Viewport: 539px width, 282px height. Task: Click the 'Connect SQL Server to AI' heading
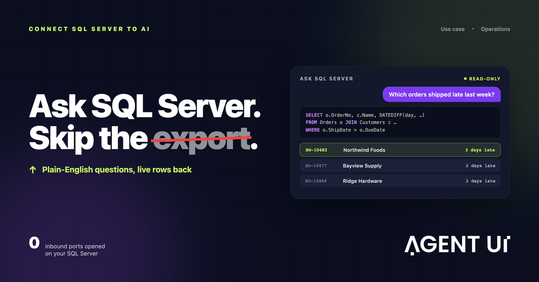pyautogui.click(x=89, y=29)
